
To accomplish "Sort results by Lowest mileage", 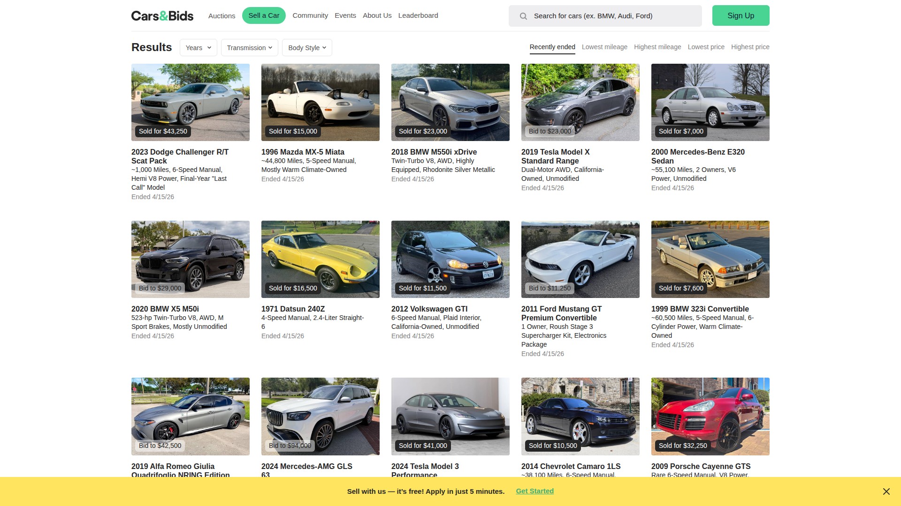I will tap(604, 47).
